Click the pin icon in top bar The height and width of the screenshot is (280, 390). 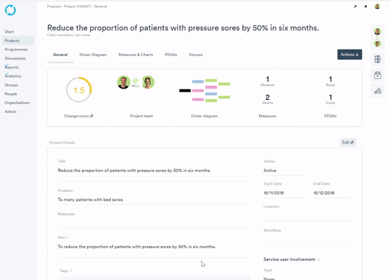tap(355, 7)
